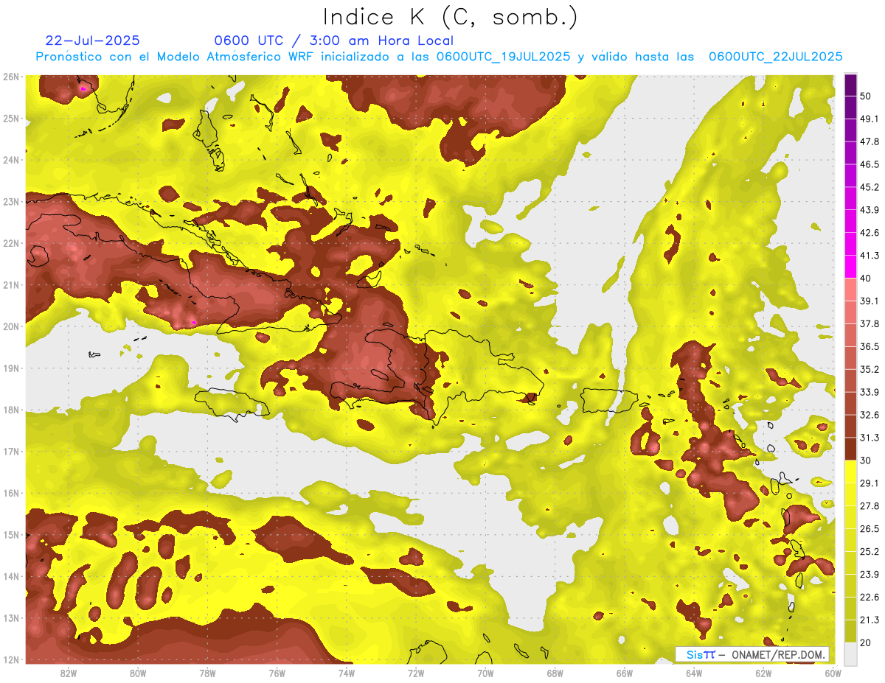Select the colorbar value '22.6'
The width and height of the screenshot is (885, 683).
(x=870, y=597)
